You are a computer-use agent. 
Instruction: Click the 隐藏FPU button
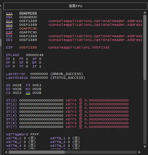pos(76,6)
